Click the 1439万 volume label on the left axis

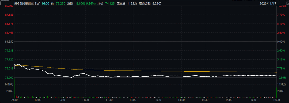(x=9, y=84)
